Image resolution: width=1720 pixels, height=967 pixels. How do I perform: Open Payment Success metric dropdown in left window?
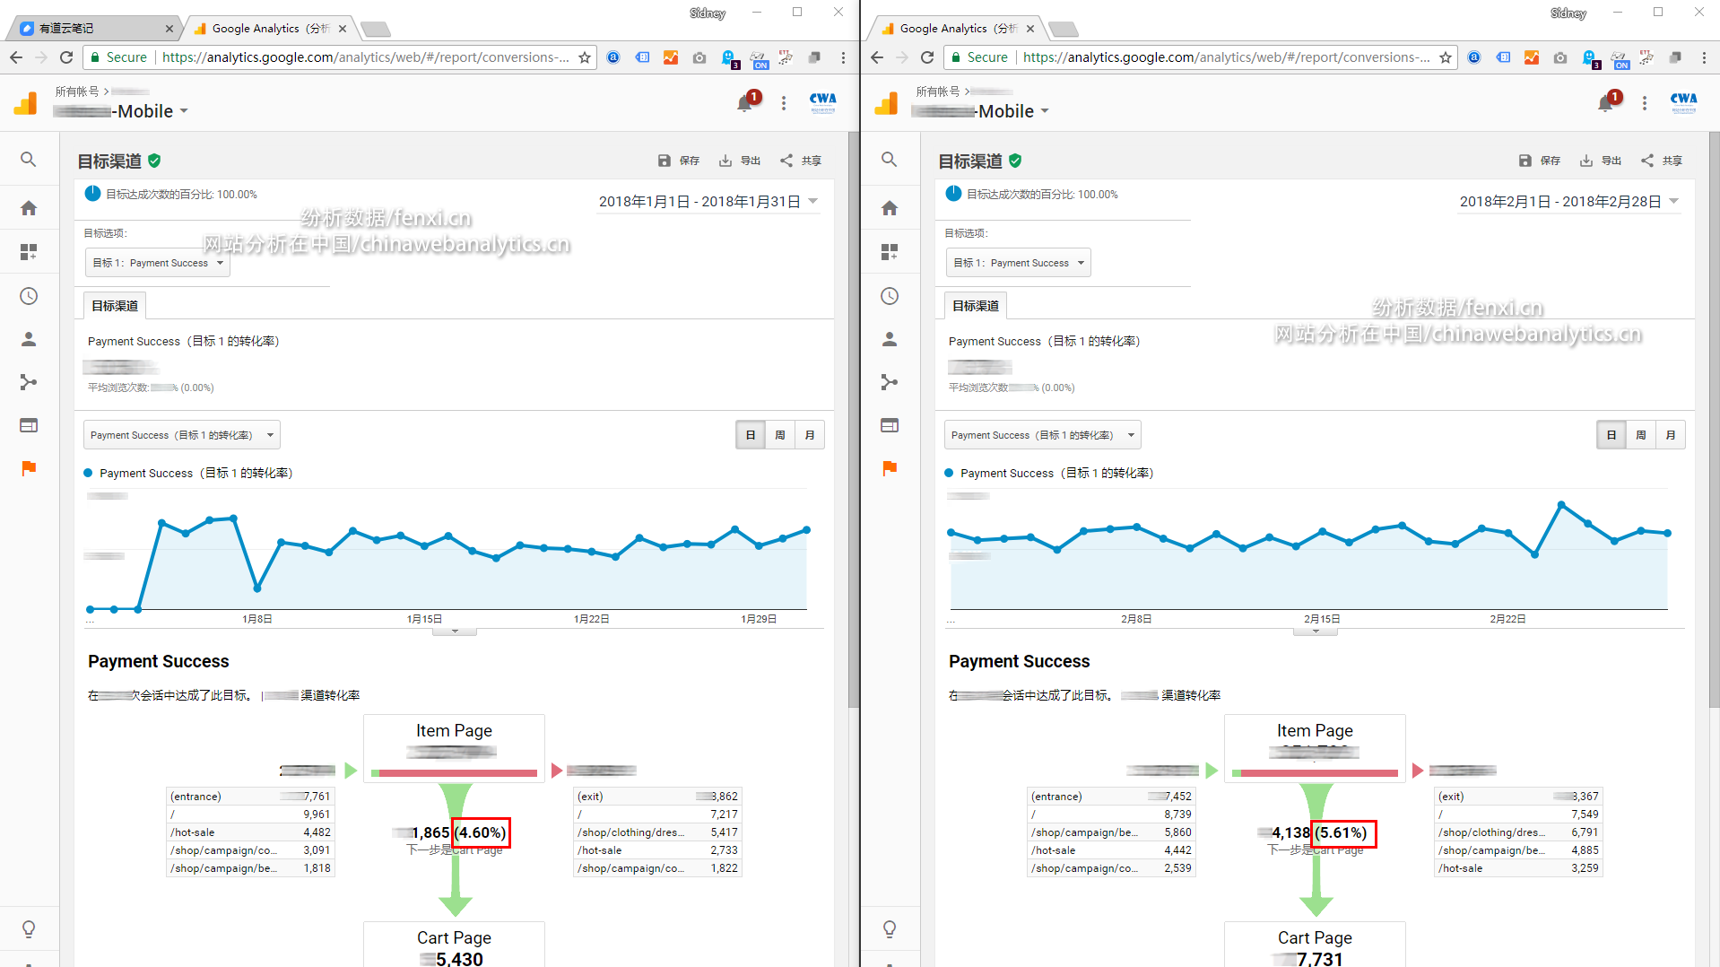181,435
